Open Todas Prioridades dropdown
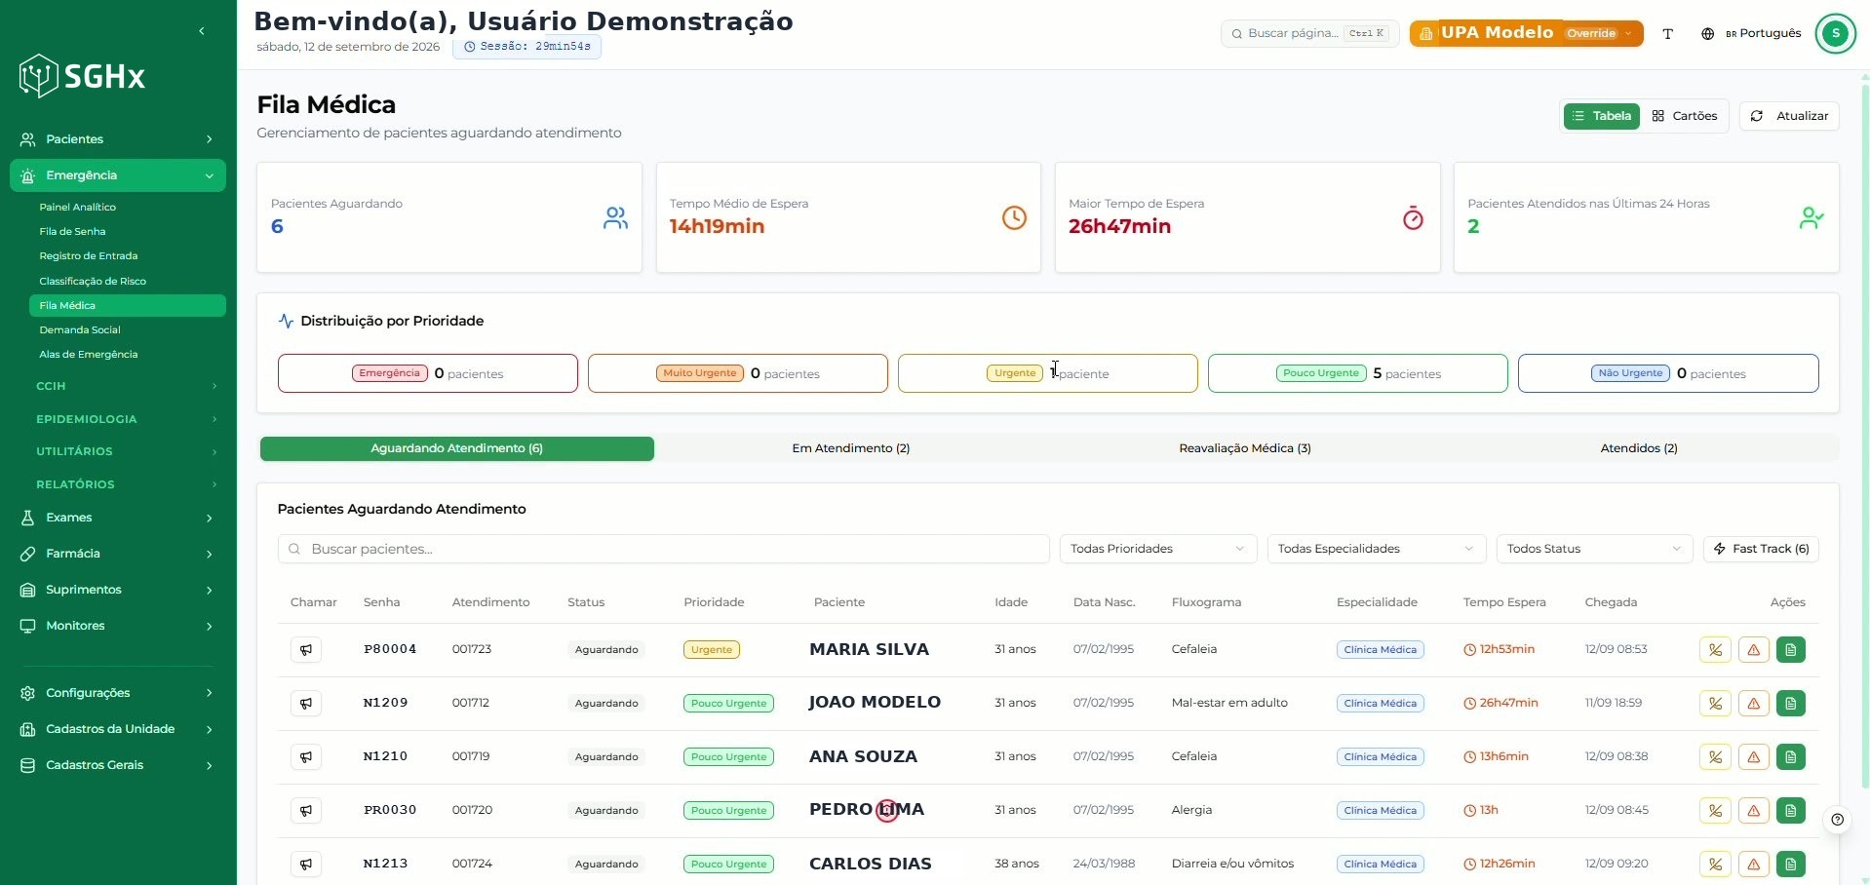1870x885 pixels. point(1158,549)
